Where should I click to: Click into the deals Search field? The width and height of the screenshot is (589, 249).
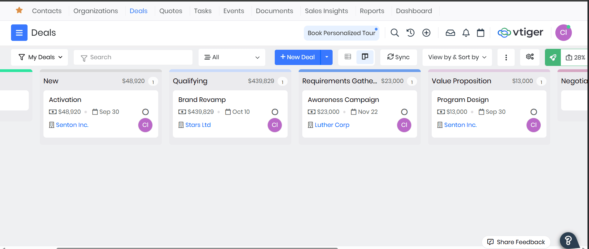click(133, 57)
